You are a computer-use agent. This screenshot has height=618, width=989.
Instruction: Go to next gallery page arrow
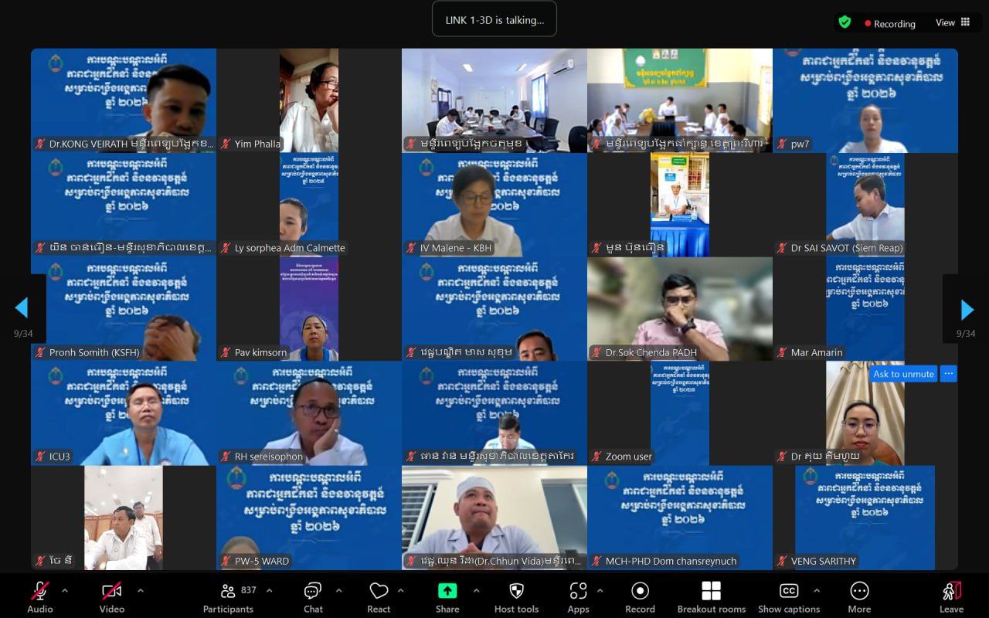pos(967,310)
